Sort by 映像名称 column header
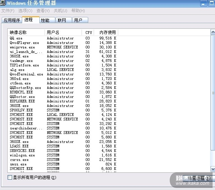Viewport: 215px width, 190px height. pos(26,33)
